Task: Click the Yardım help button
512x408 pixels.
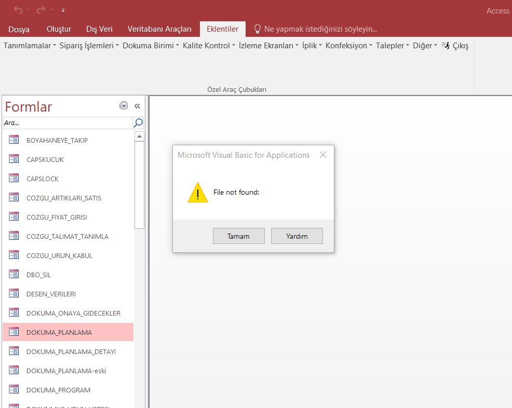Action: coord(297,236)
